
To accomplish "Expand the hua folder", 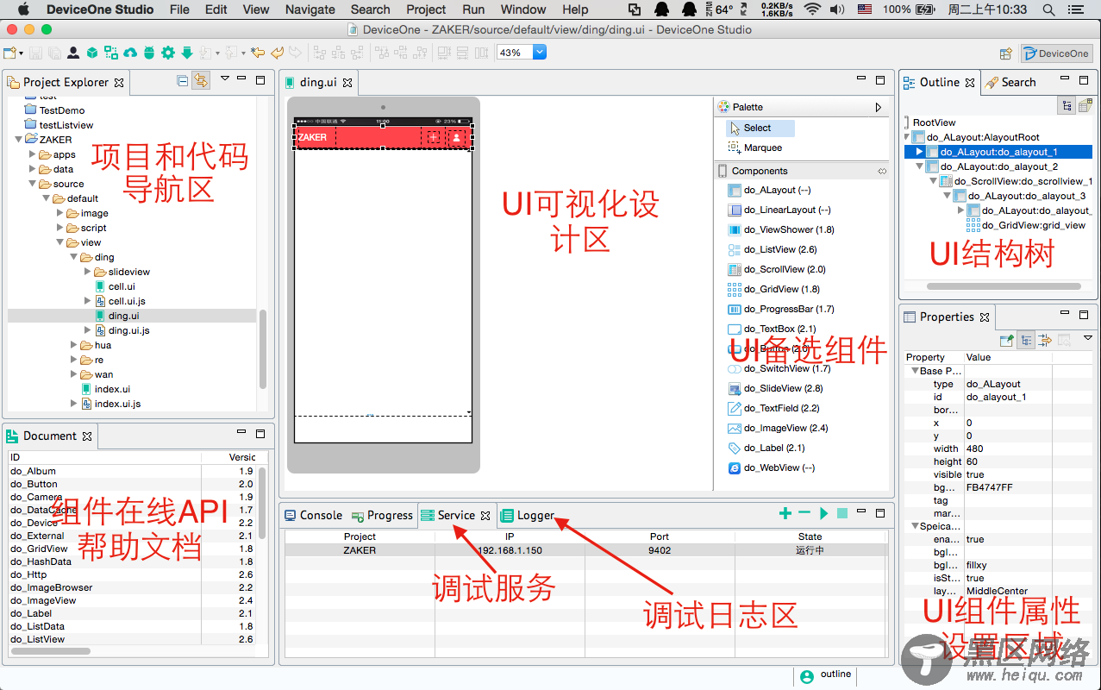I will [73, 345].
